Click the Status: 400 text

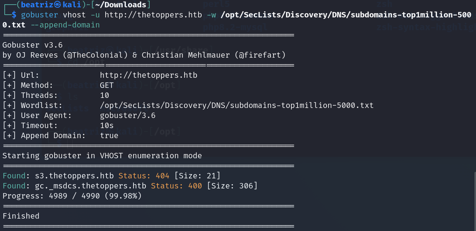pyautogui.click(x=176, y=186)
